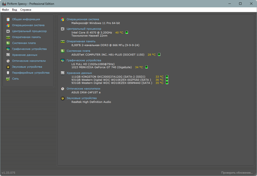Click the Intel Core i5 4570 @ 3.20GHz text
Viewport: 257px width, 176px height.
tap(92, 33)
